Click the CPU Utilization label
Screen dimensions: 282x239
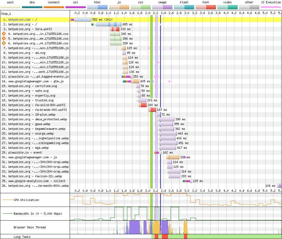[x=26, y=200]
